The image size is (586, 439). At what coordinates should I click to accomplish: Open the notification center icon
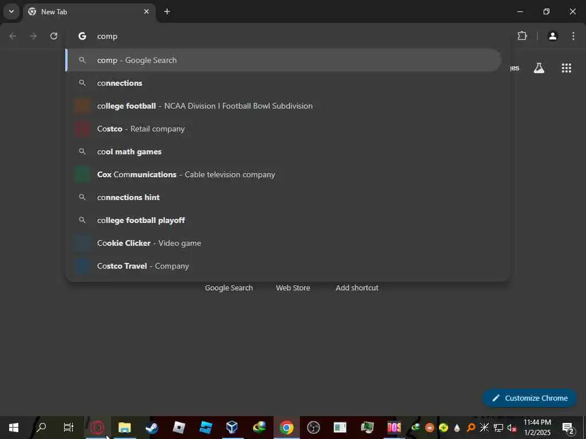568,428
